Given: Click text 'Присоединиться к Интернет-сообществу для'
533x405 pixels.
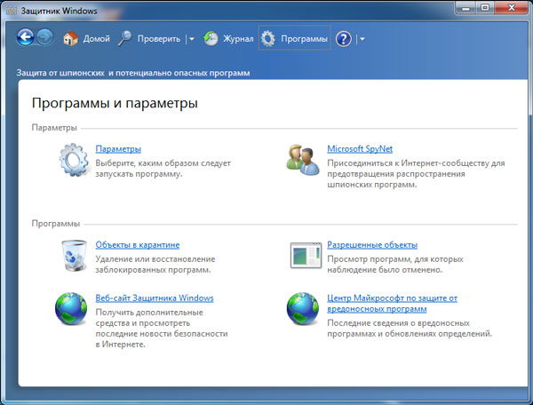Looking at the screenshot, I should tap(416, 163).
